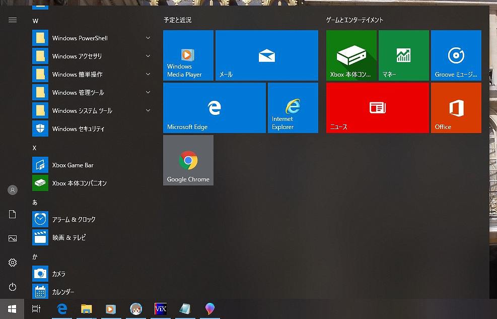Screen dimensions: 497x319
Task: Click the あ section header in the app list
Action: coord(35,202)
